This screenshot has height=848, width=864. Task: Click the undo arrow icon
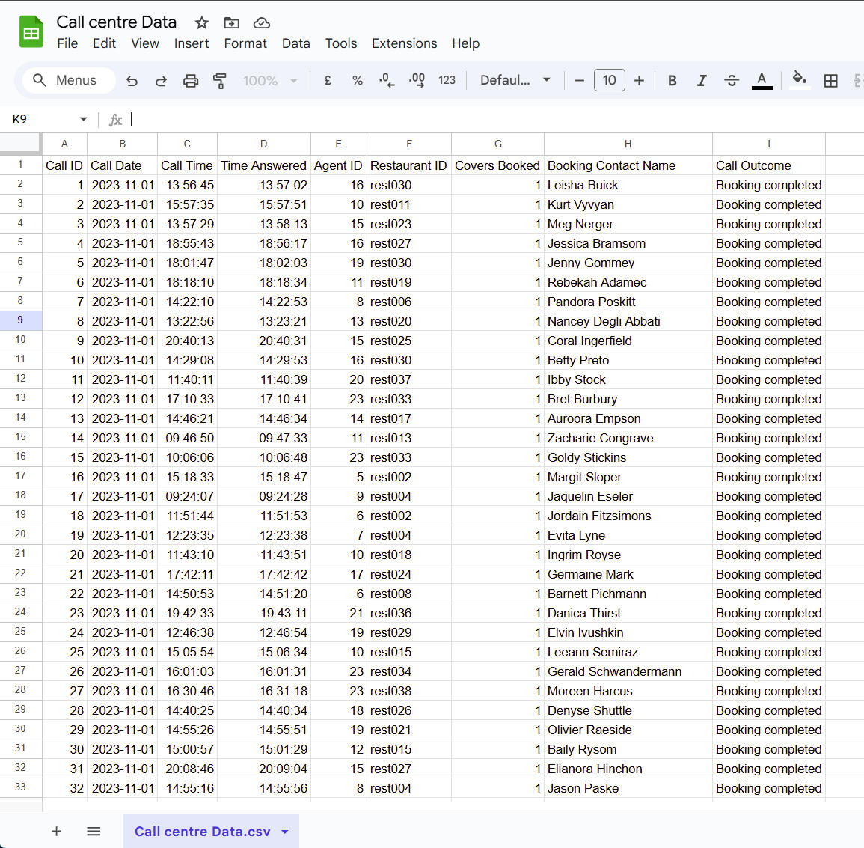(x=132, y=81)
